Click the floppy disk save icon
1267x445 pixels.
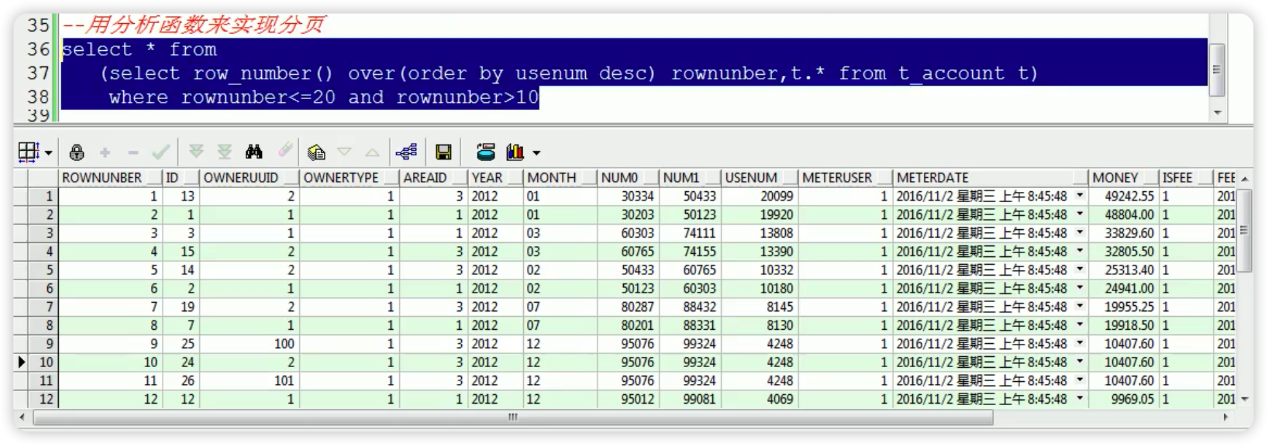tap(443, 153)
